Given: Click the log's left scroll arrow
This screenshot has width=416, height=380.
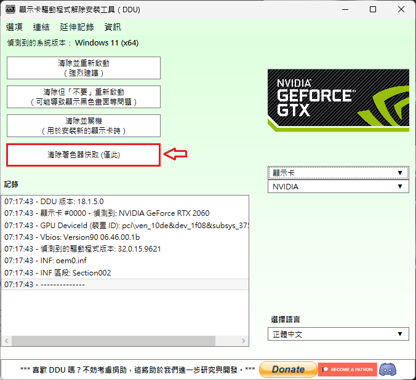Looking at the screenshot, I should pyautogui.click(x=7, y=341).
